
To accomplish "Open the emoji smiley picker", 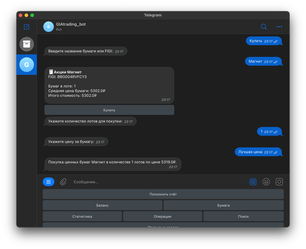I will pyautogui.click(x=266, y=182).
